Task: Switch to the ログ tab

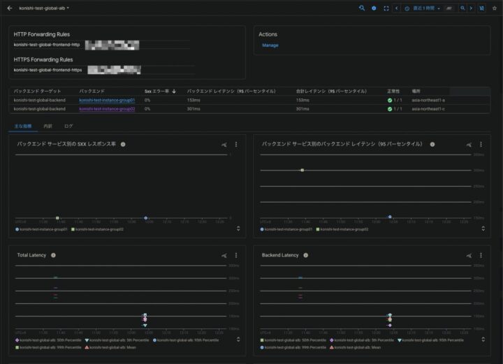Action: (68, 126)
